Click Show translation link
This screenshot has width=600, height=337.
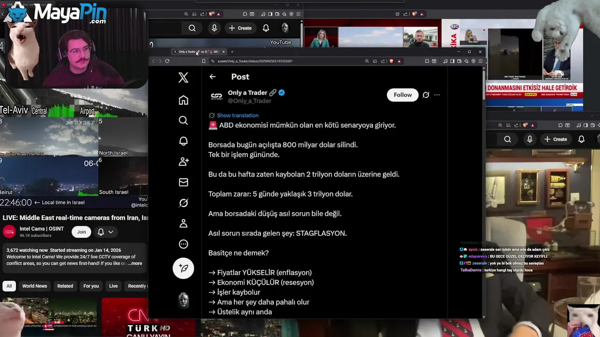[x=238, y=115]
